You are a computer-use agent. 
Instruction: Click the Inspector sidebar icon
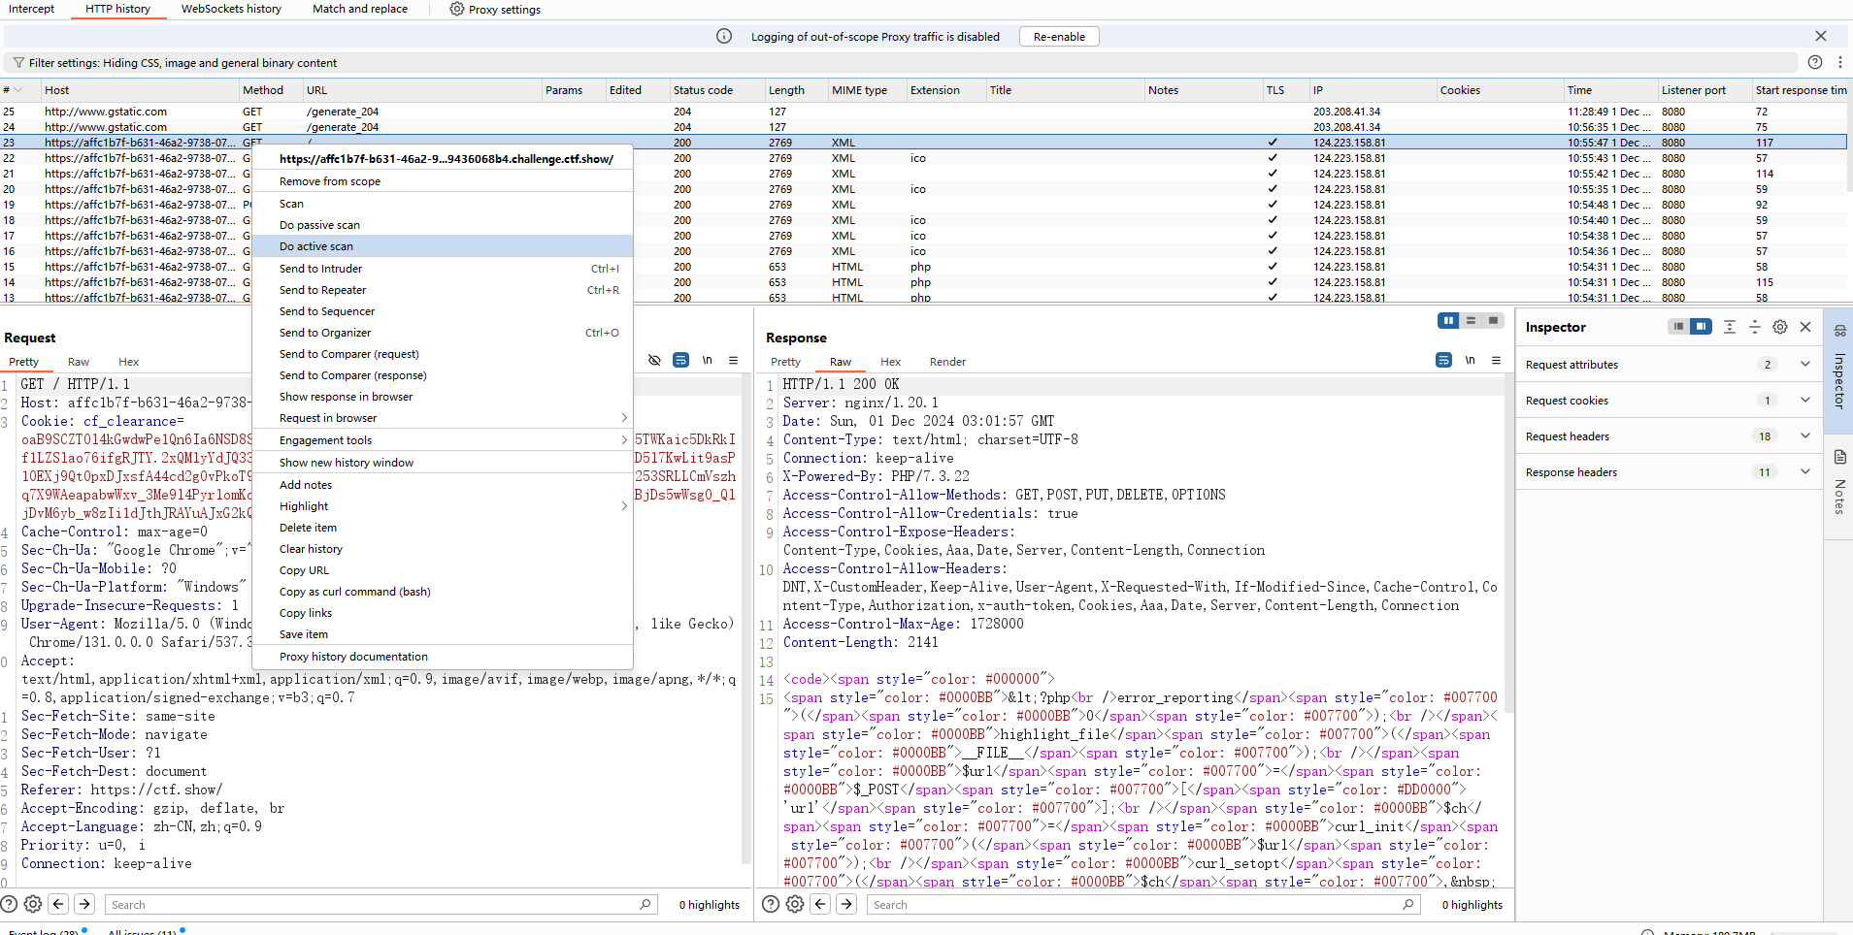tap(1839, 331)
